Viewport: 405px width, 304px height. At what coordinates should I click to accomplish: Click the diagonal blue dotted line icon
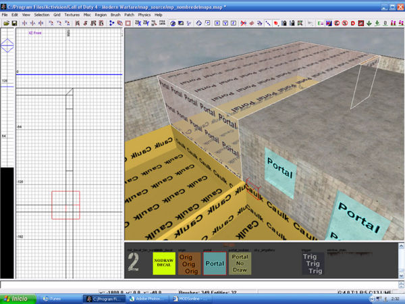268,23
